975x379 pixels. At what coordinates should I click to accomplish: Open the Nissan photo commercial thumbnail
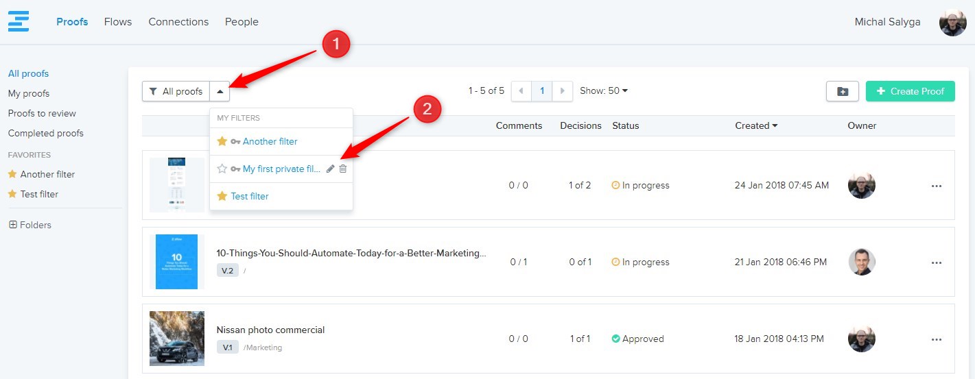point(177,339)
